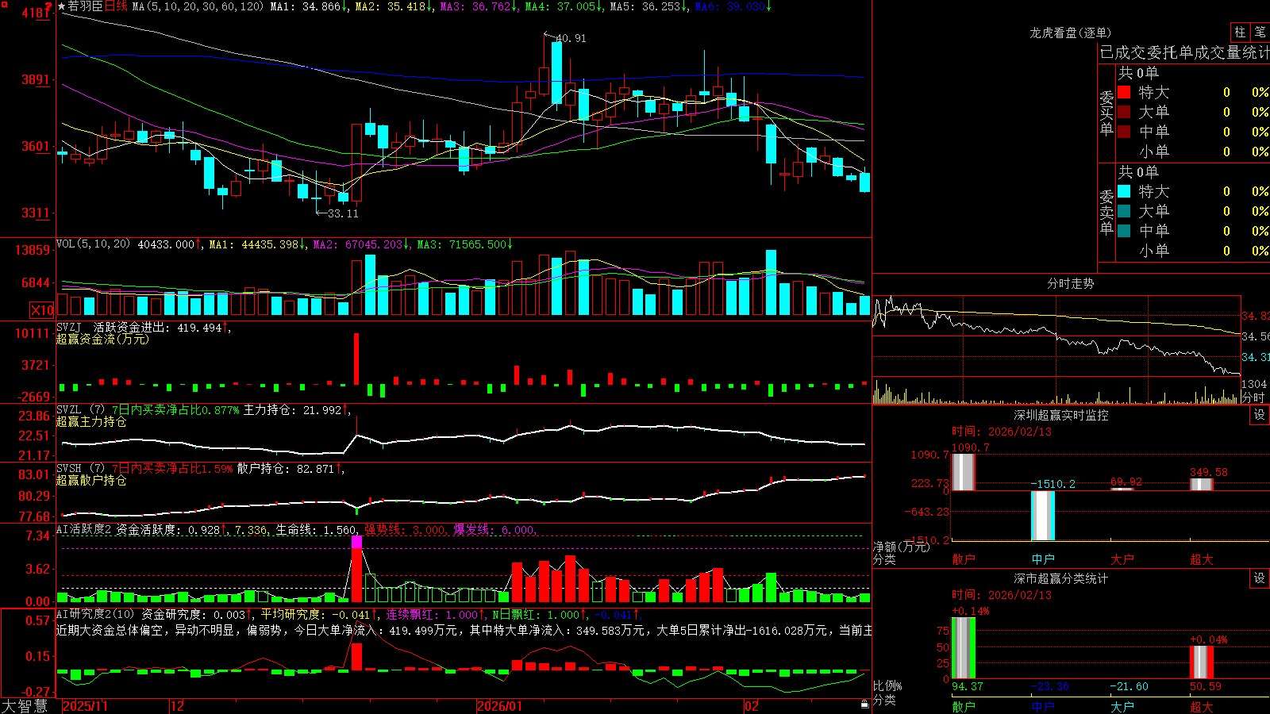Click the 散户 1090.7 bar in 深圳超赢实时监控
The width and height of the screenshot is (1270, 714).
click(964, 471)
